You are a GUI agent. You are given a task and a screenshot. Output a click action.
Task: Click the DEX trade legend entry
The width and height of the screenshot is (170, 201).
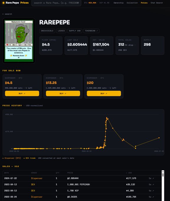[30, 158]
